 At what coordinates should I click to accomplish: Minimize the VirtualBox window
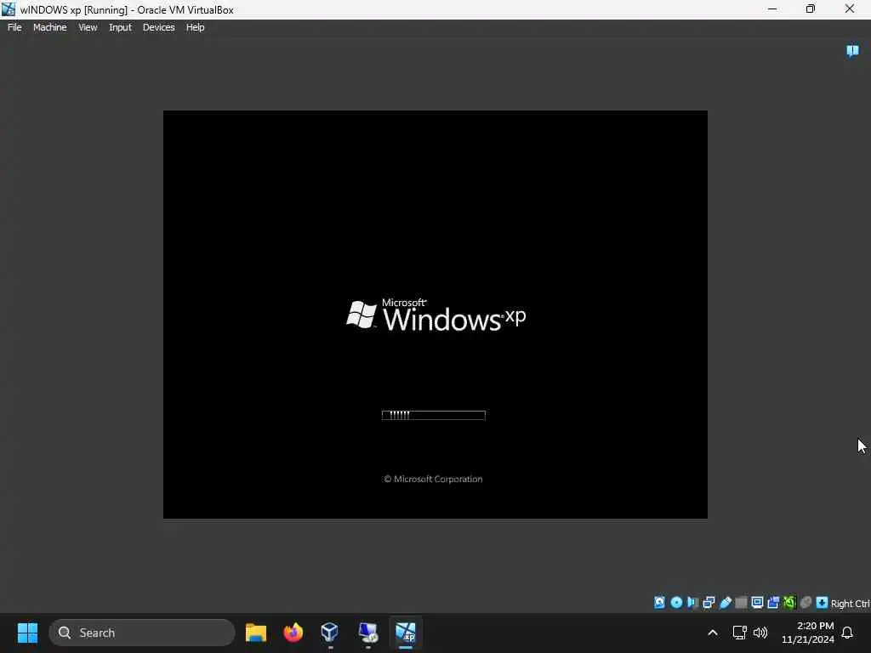(x=772, y=9)
